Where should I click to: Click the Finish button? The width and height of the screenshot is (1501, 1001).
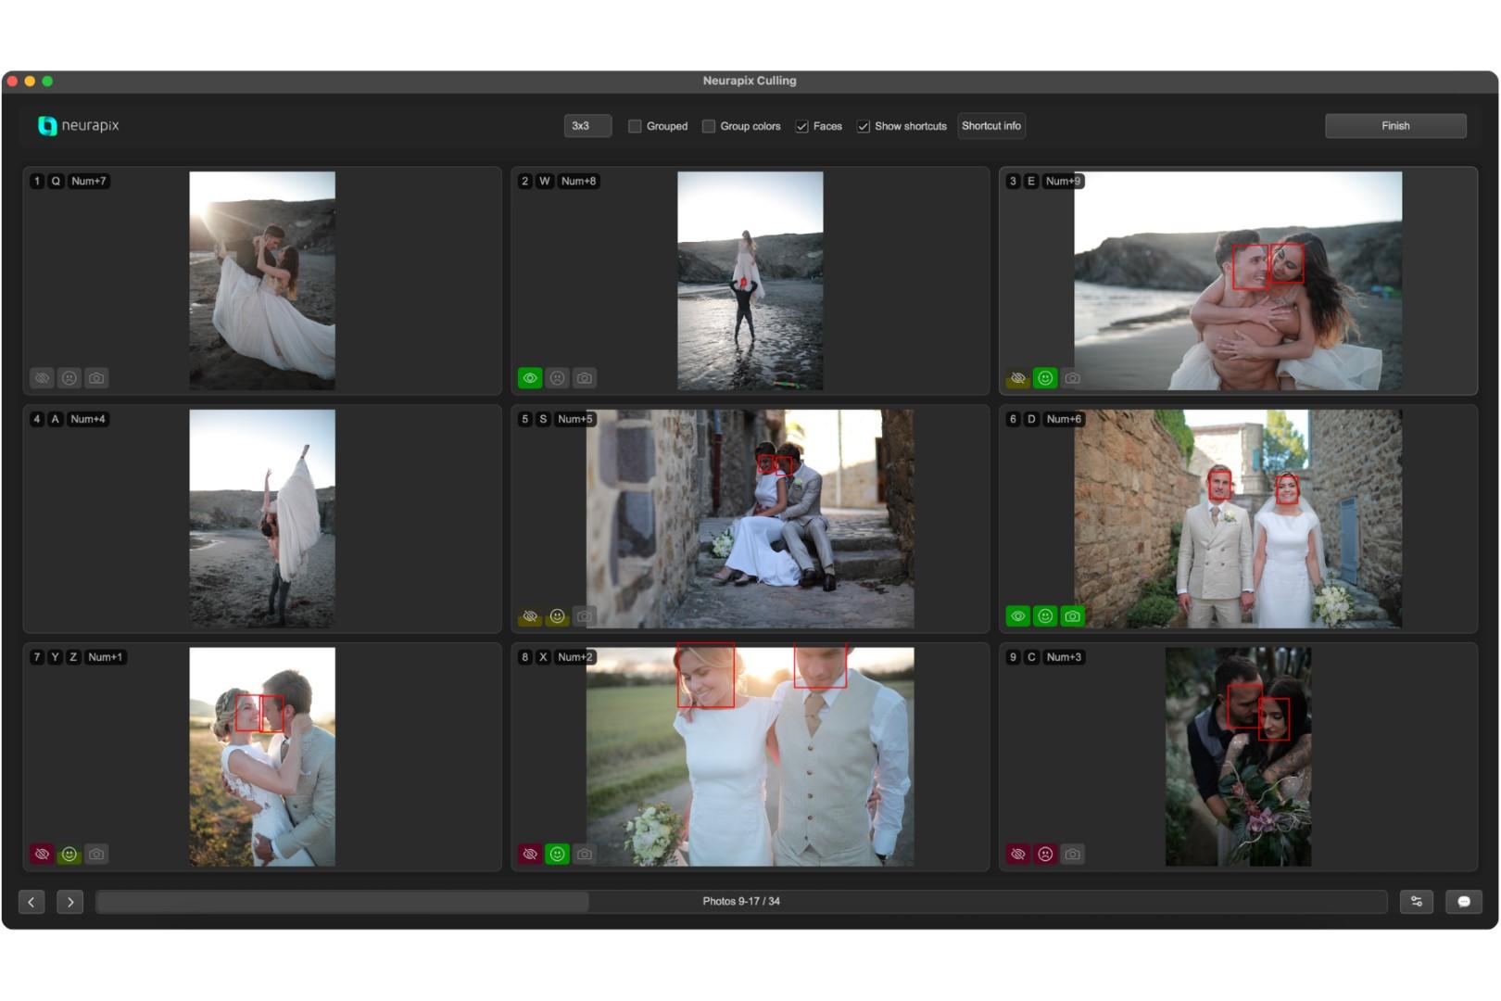coord(1394,126)
